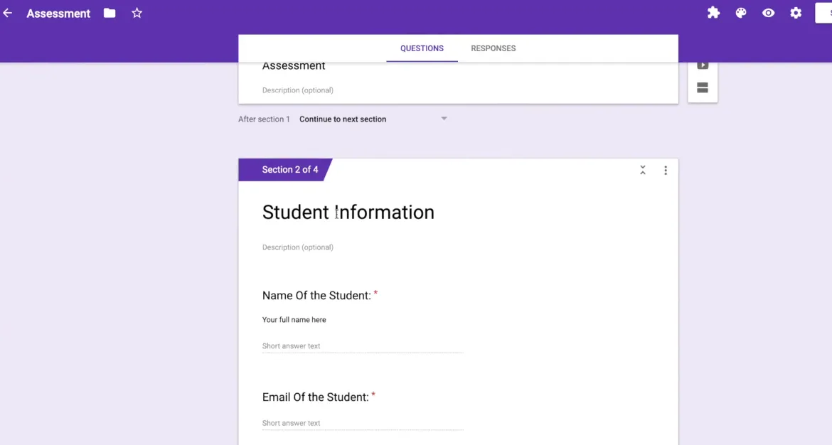Screen dimensions: 832x445
Task: Add a new section from side toolbar
Action: point(703,88)
